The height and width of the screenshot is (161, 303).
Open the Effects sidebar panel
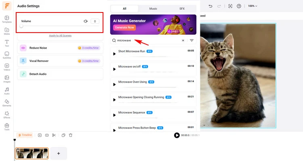7,115
